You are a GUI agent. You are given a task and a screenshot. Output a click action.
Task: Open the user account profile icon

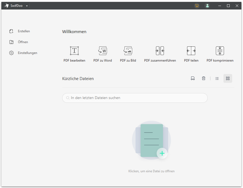coord(207,6)
